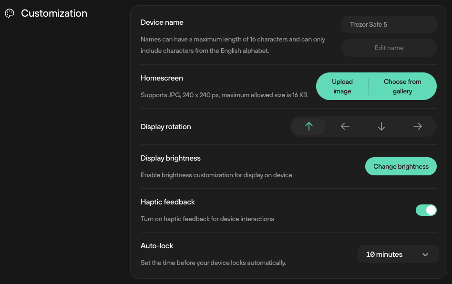Click 'Enable brightness customization' description text
The image size is (452, 284).
click(x=216, y=175)
